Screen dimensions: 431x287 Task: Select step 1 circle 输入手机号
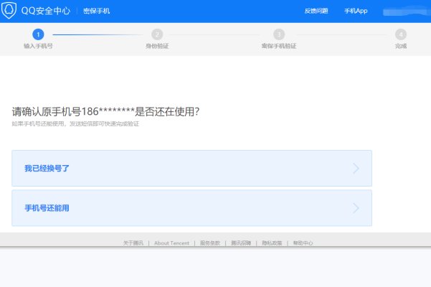(38, 34)
